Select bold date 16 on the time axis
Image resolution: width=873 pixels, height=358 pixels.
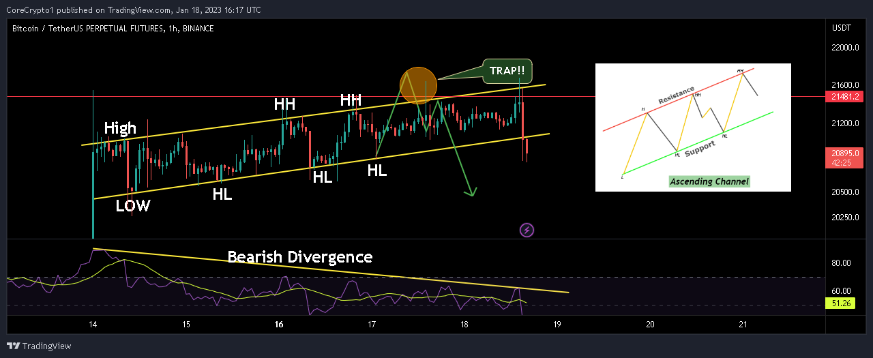[279, 324]
